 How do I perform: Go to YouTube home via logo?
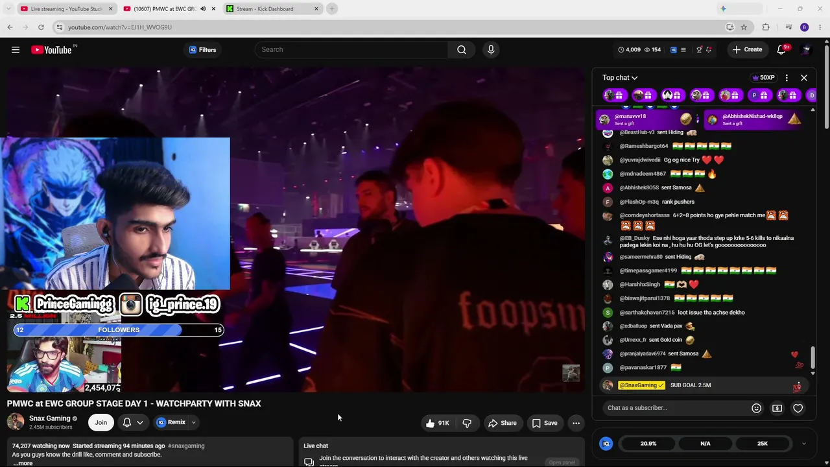51,50
